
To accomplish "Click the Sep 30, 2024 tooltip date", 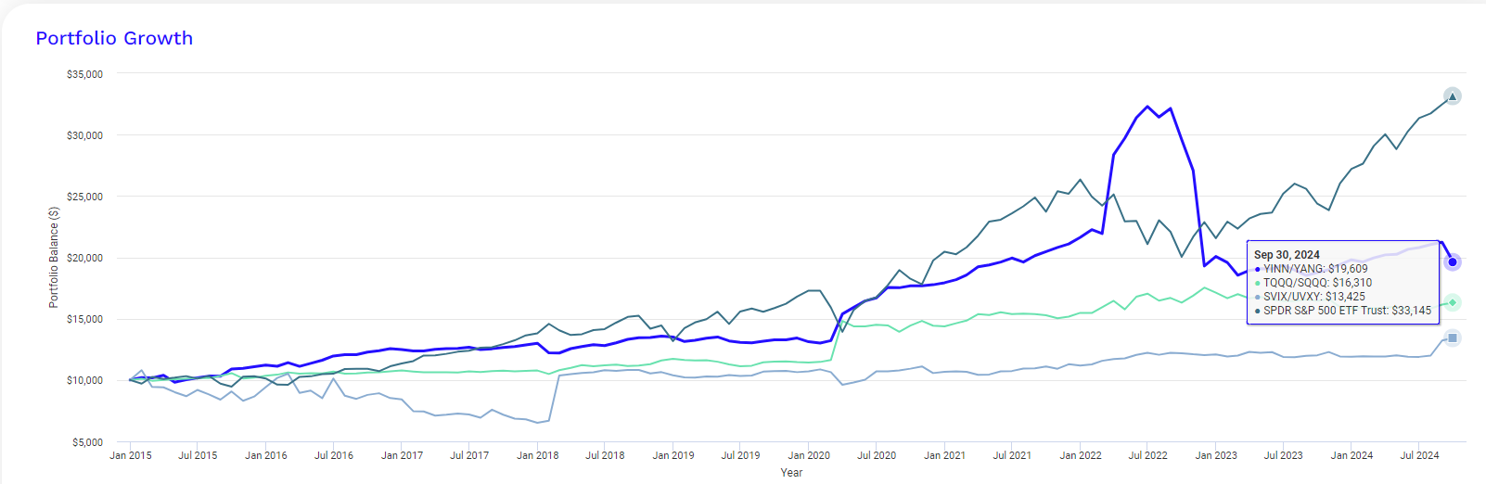I will pyautogui.click(x=1287, y=254).
